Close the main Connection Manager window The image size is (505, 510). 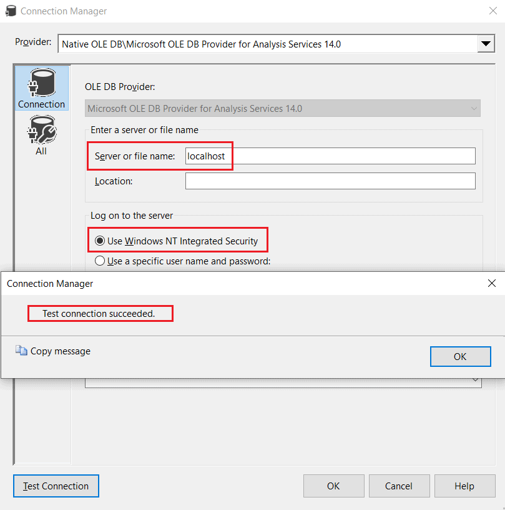pyautogui.click(x=491, y=11)
